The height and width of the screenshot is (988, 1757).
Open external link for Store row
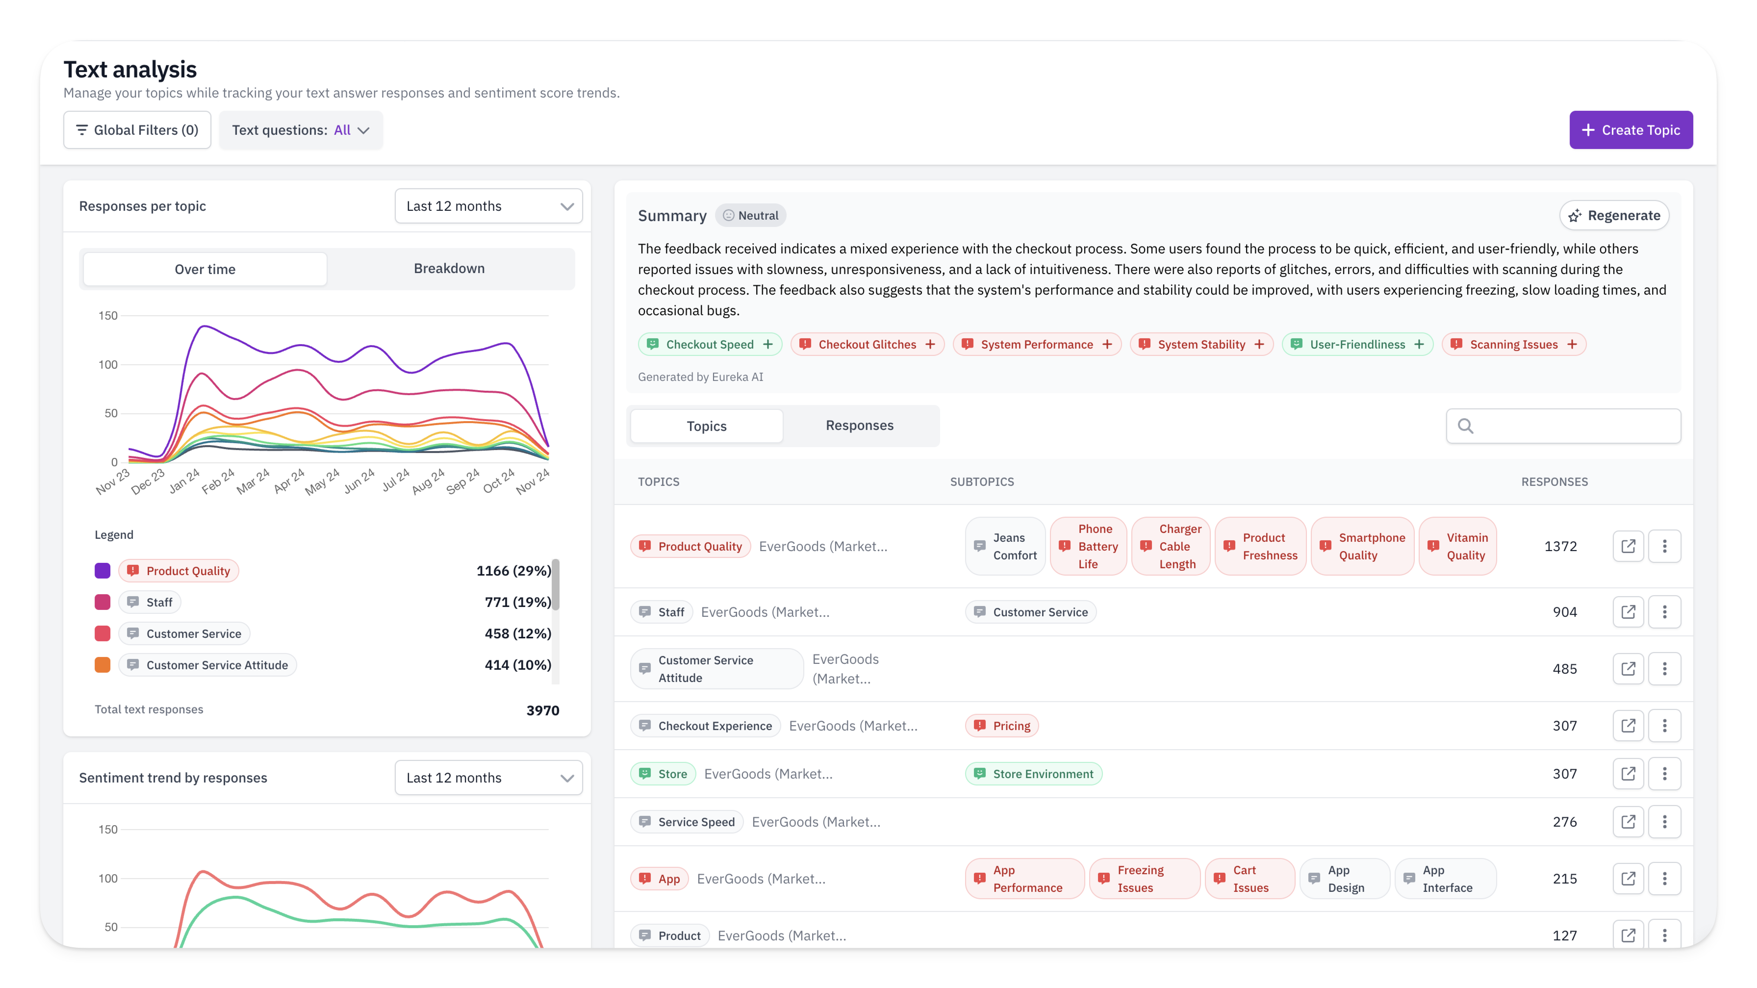pos(1628,773)
